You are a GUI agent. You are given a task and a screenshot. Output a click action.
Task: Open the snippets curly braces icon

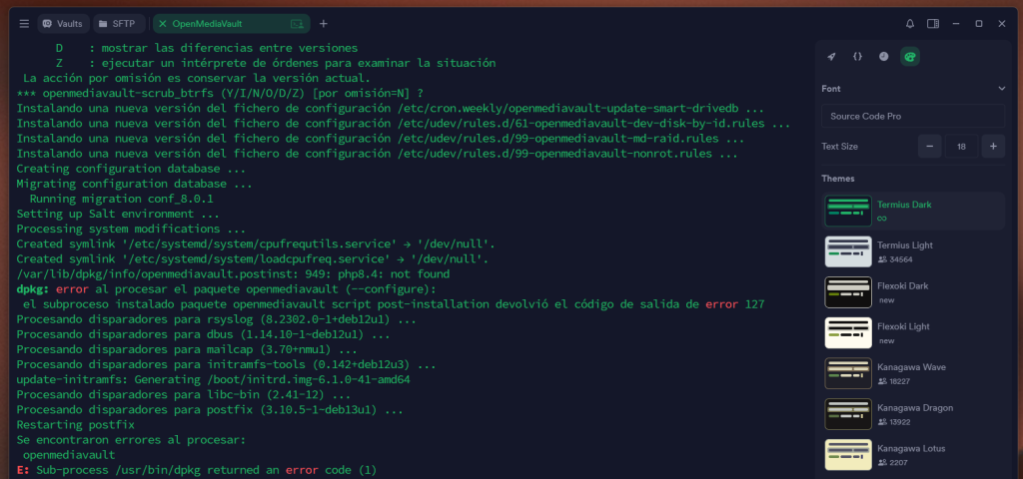coord(857,57)
